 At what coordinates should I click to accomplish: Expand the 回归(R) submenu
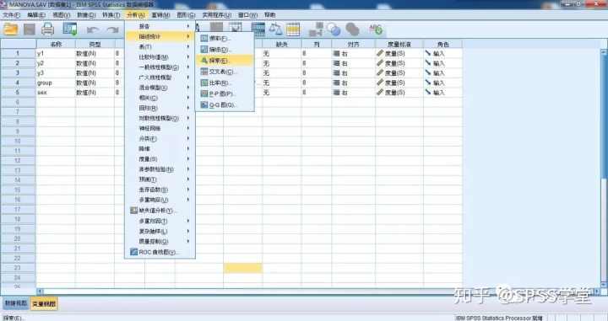tap(160, 108)
